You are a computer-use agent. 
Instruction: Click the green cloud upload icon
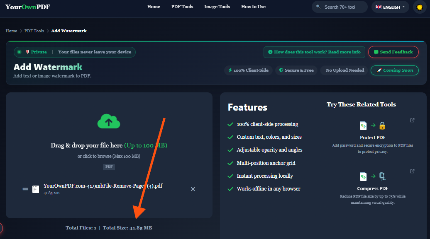(109, 121)
